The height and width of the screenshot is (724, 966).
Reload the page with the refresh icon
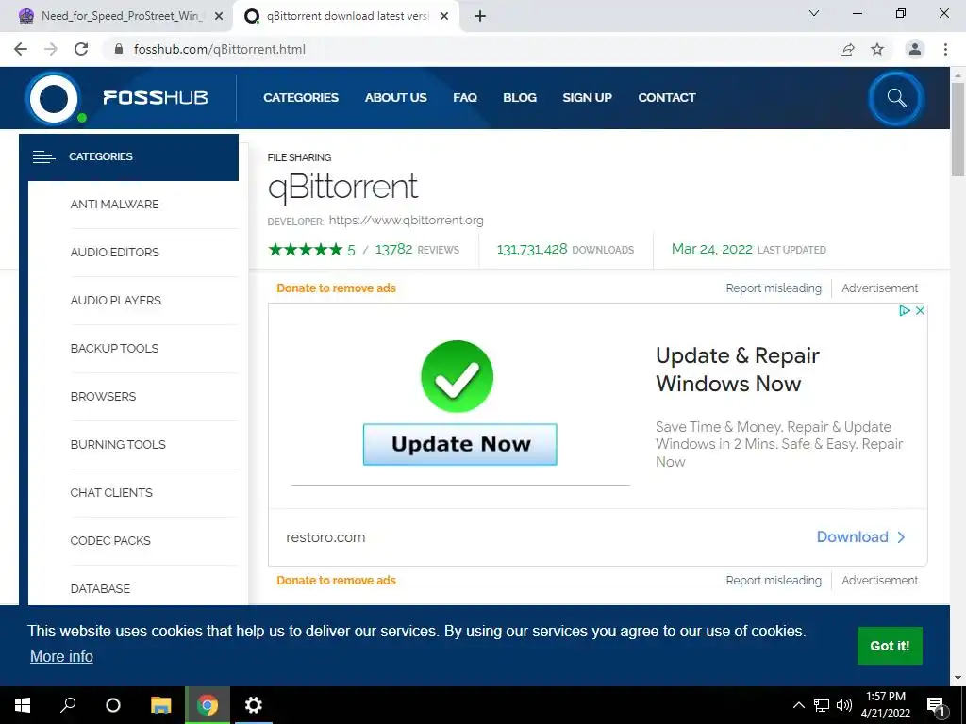pos(81,49)
